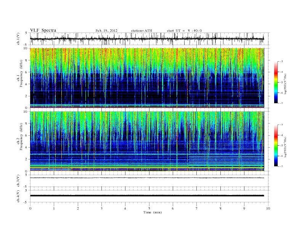Click the "VLF Spectra" plot title

pos(43,30)
